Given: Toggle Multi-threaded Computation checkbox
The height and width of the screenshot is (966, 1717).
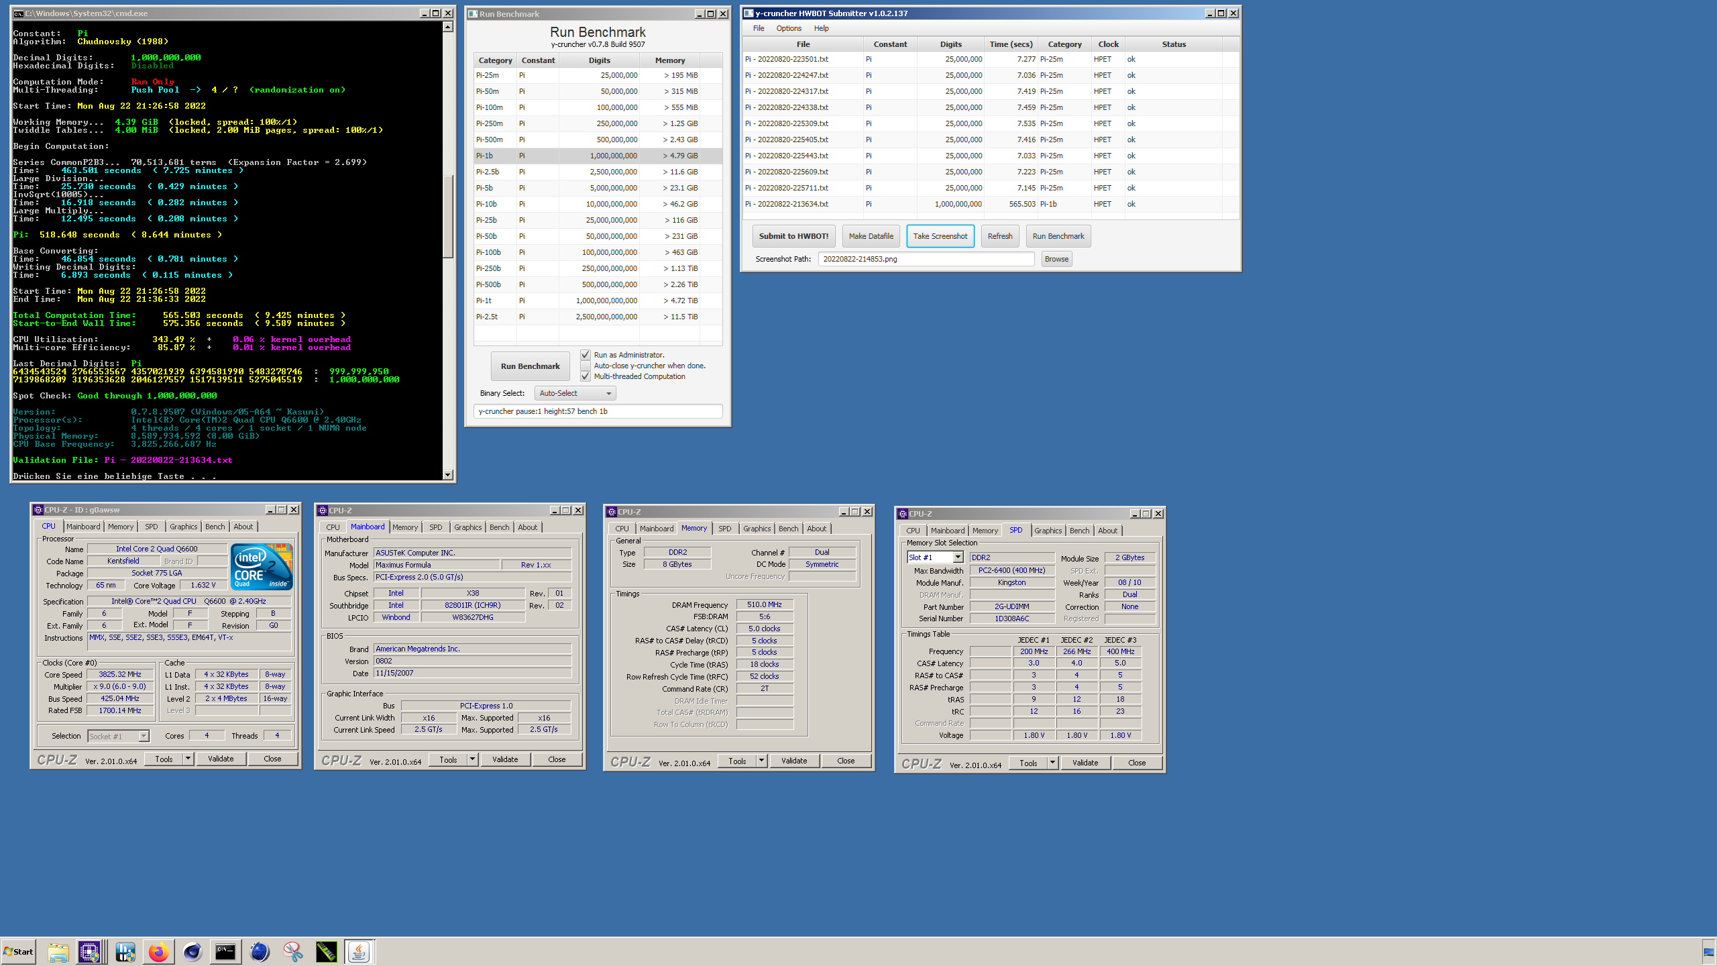Looking at the screenshot, I should (586, 376).
